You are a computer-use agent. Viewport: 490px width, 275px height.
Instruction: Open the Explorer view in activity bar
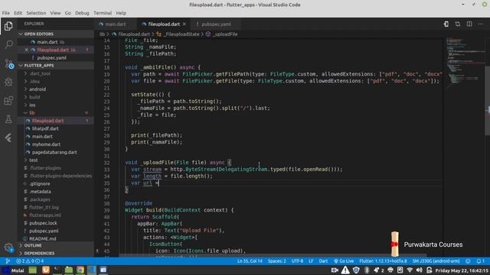[x=8, y=26]
